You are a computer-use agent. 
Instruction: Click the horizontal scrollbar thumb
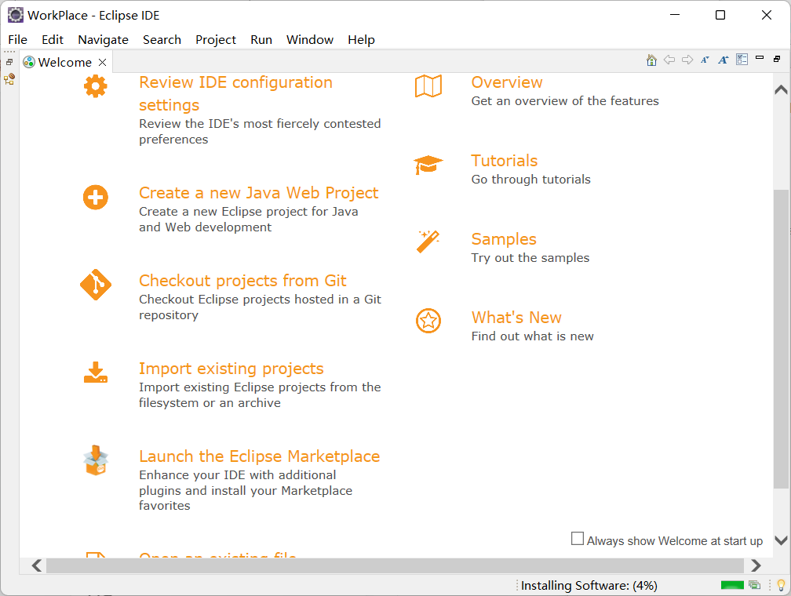tap(395, 565)
